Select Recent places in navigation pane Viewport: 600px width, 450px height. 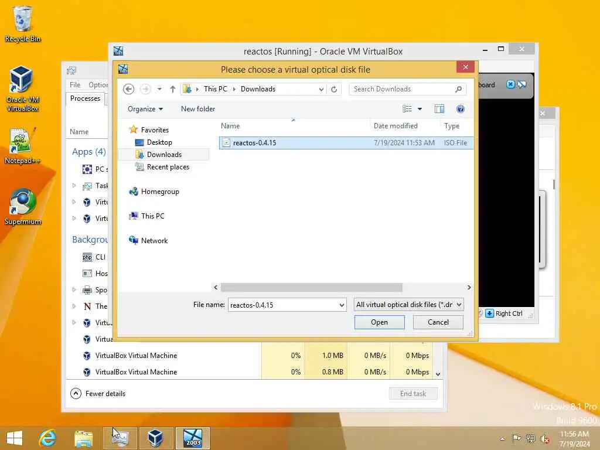coord(168,167)
